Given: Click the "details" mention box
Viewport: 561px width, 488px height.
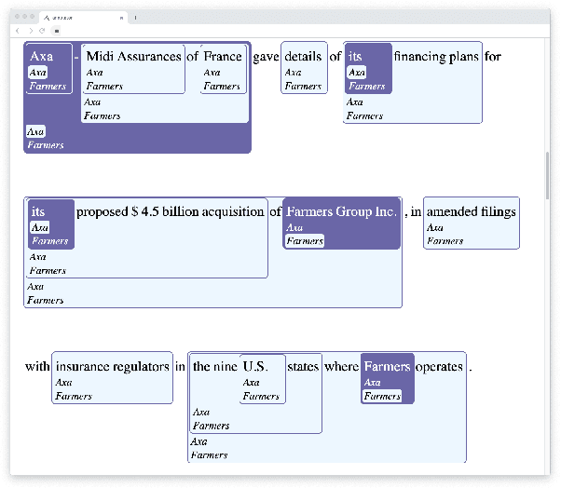Looking at the screenshot, I should tap(303, 57).
